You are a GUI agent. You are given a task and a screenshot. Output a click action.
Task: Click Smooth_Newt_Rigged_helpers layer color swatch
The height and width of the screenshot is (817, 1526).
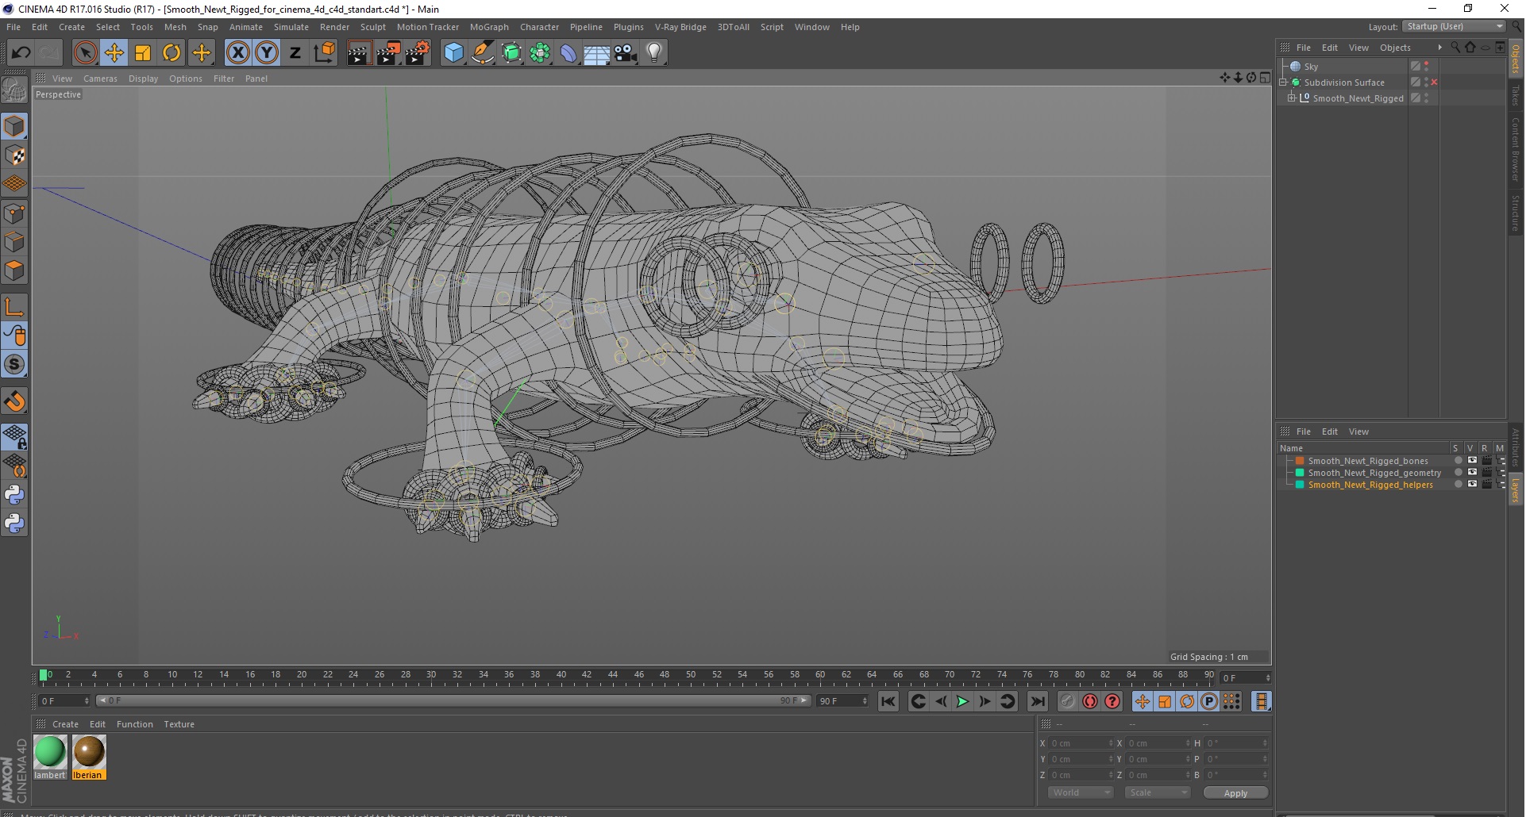click(x=1300, y=485)
